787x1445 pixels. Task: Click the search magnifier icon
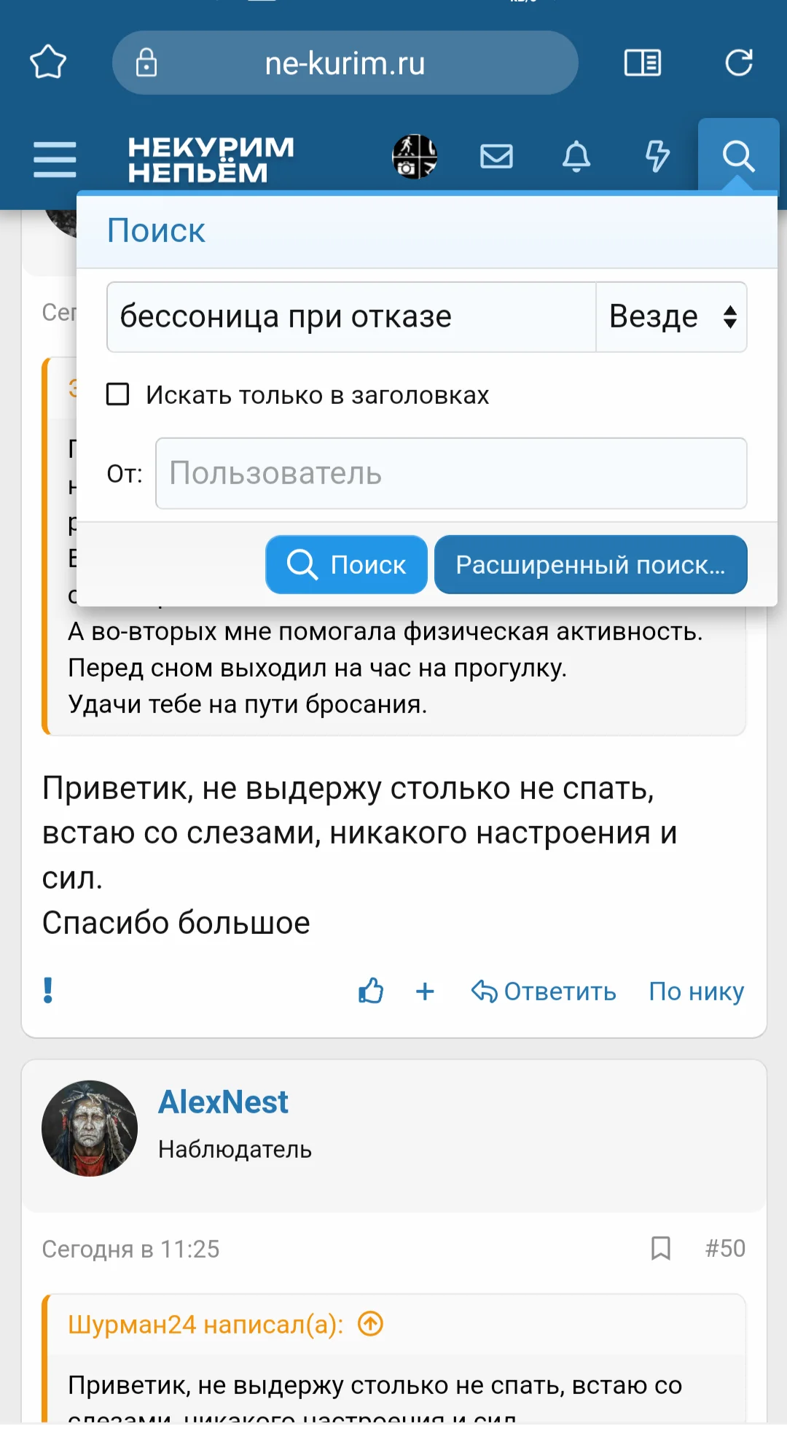[739, 155]
